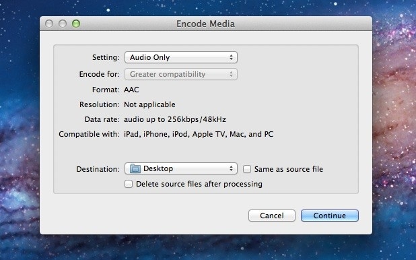The image size is (416, 260).
Task: Expand the Destination popup showing Desktop
Action: 181,168
